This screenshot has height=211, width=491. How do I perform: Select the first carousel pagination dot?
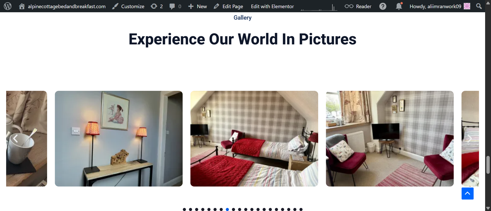184,209
